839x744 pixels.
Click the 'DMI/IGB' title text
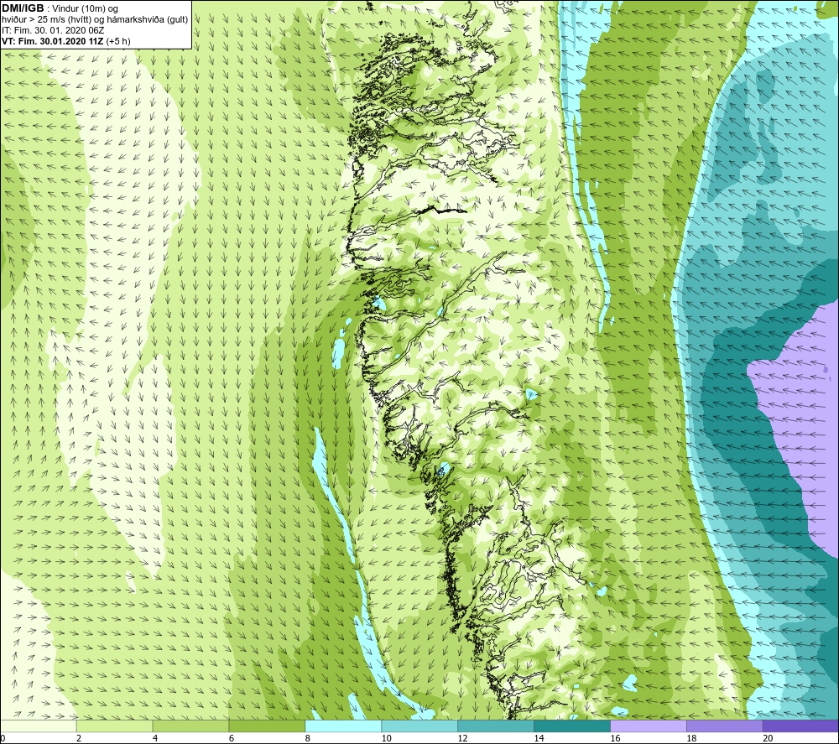pyautogui.click(x=23, y=8)
